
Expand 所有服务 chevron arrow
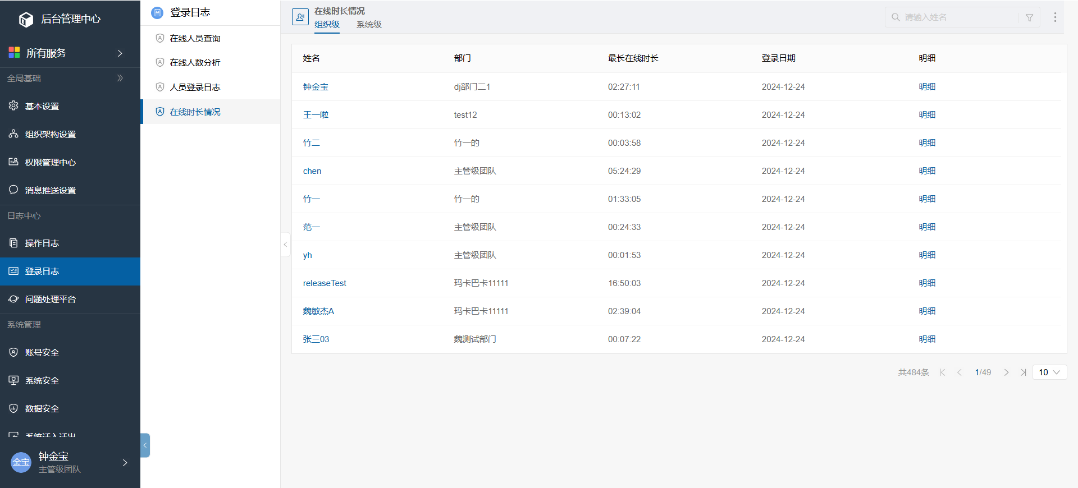[x=120, y=53]
